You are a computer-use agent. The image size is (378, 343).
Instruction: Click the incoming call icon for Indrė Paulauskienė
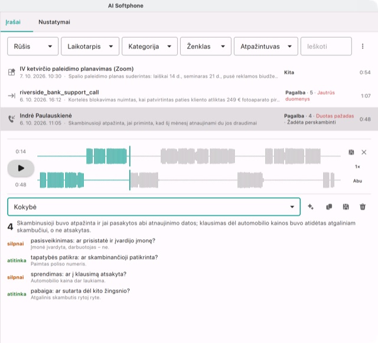pos(12,119)
